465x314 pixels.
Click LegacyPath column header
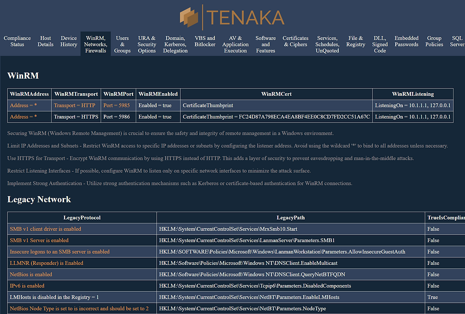290,217
